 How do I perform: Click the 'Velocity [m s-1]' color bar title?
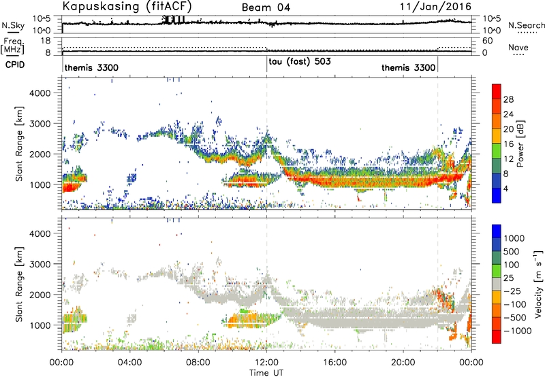click(x=538, y=284)
